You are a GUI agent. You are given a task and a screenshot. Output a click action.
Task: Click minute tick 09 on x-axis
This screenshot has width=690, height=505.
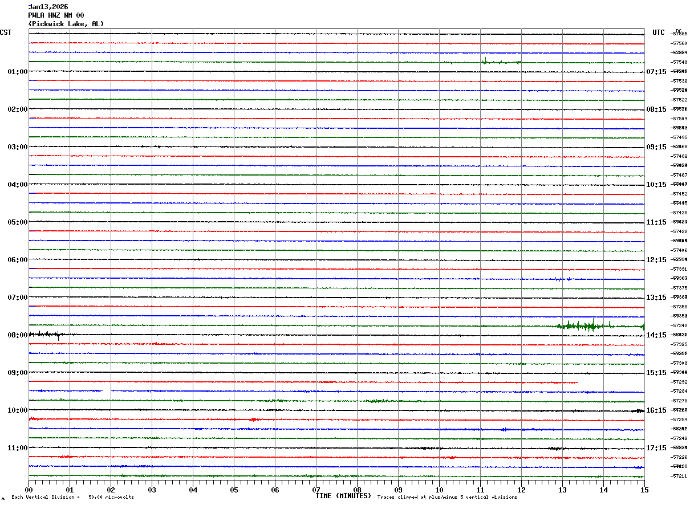[x=399, y=489]
